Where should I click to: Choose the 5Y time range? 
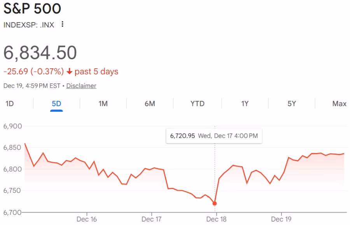[x=292, y=104]
